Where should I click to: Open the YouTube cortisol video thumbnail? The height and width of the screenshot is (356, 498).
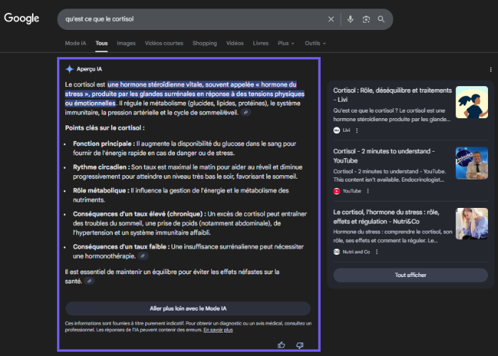tap(471, 164)
